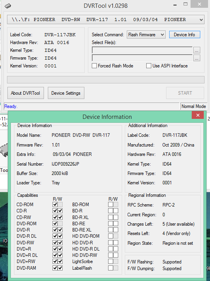Toggle DVD+RW read checkbox

click(55, 262)
